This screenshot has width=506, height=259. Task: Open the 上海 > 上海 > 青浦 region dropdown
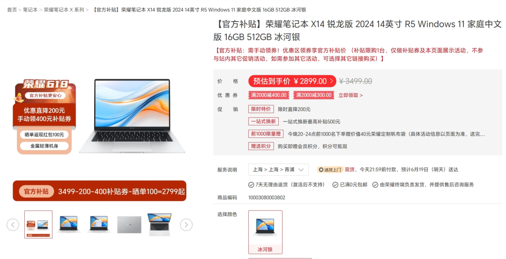click(x=278, y=169)
